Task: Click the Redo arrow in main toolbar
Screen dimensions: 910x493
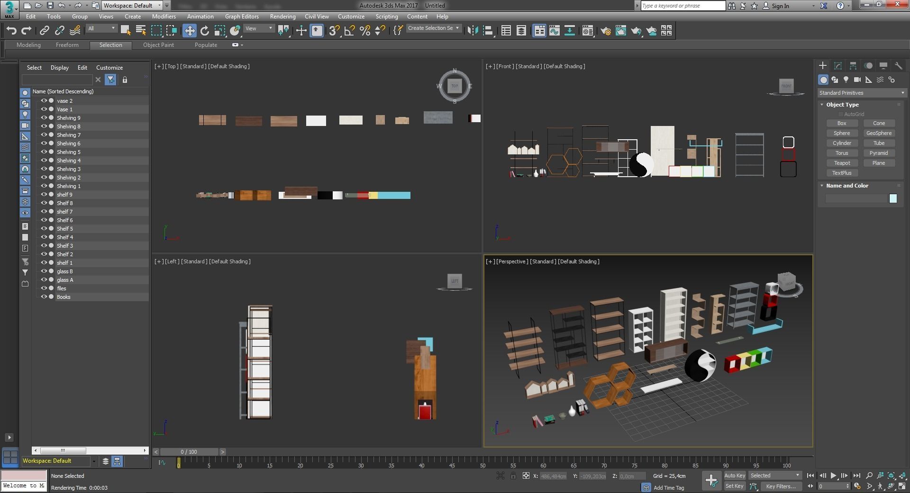Action: pos(27,31)
